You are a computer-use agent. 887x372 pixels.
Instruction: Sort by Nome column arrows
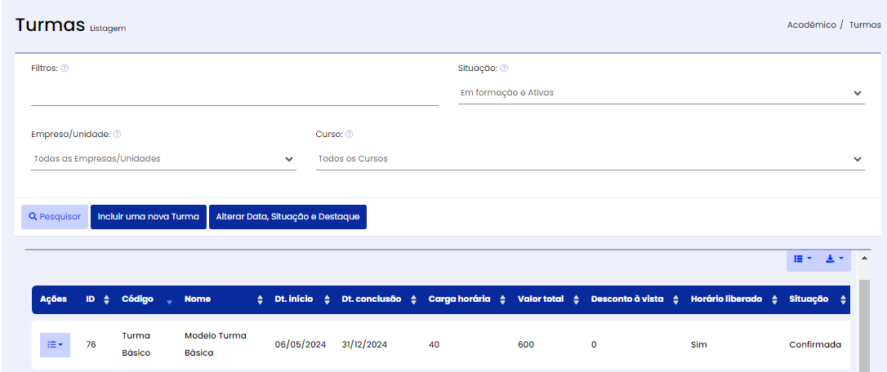click(261, 300)
